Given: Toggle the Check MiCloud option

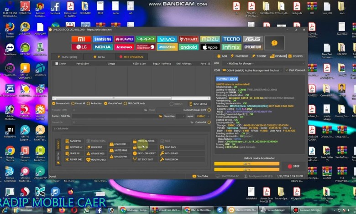Looking at the screenshot, I should click(113, 103).
